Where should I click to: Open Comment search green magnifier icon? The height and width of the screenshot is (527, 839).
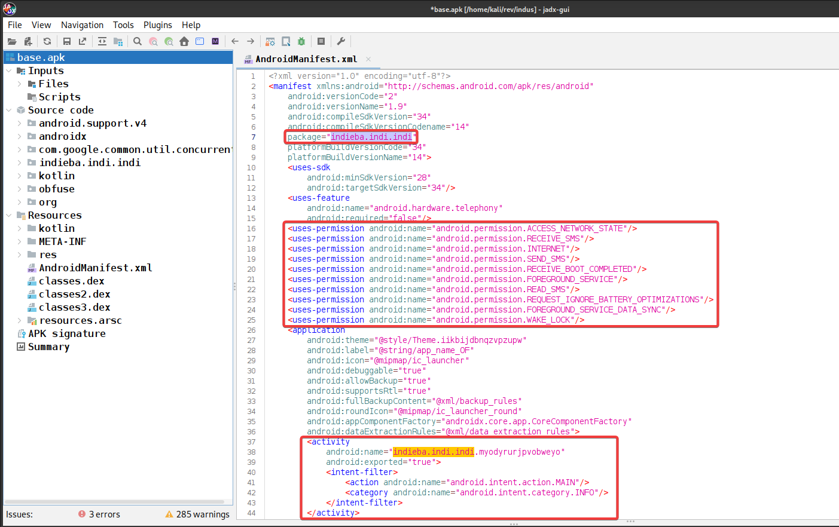[x=169, y=41]
